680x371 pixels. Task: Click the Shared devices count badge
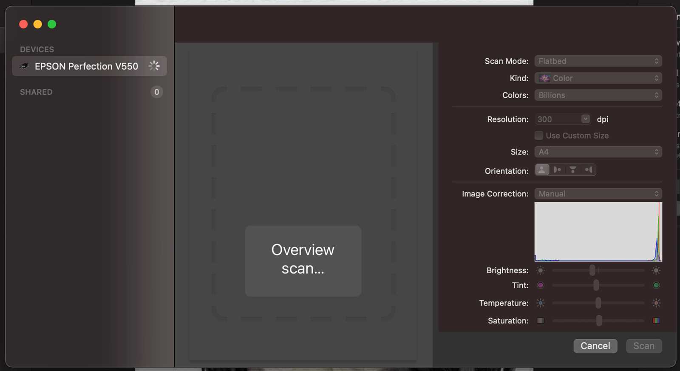click(157, 92)
